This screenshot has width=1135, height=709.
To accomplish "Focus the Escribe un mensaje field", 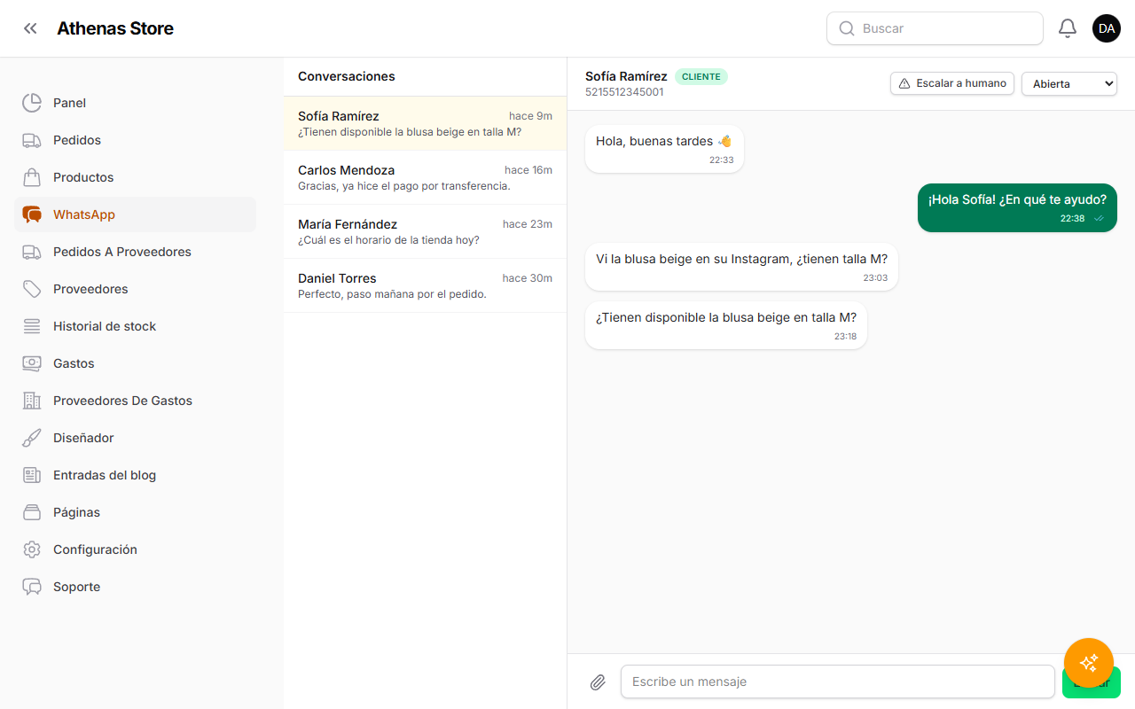I will tap(838, 682).
